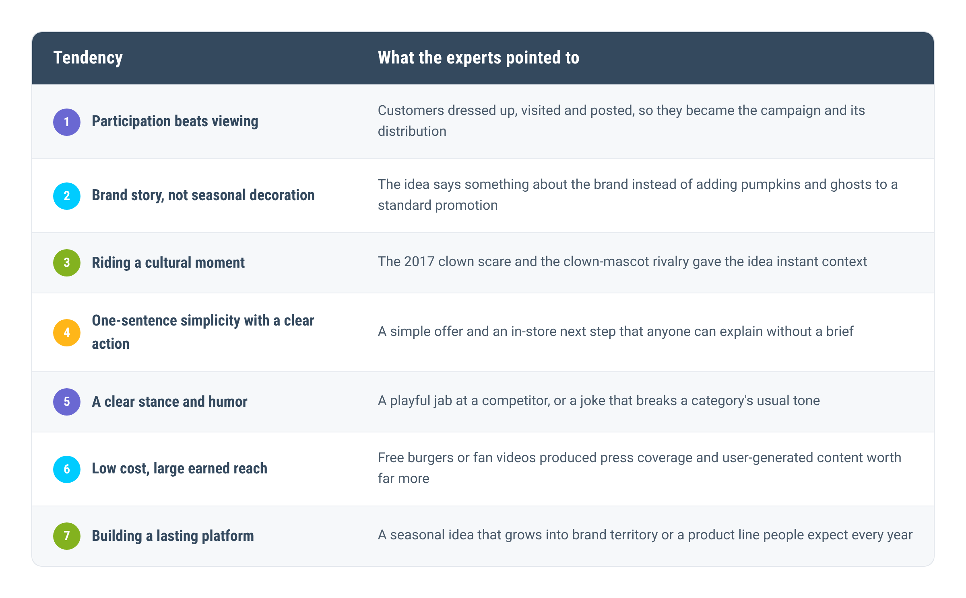The image size is (966, 598).
Task: Click the 2017 clown scare description text
Action: pyautogui.click(x=622, y=262)
